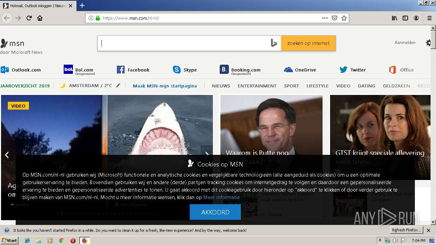This screenshot has width=436, height=245.
Task: Close the Hotmail, Outlook inloggen tab
Action: [71, 6]
